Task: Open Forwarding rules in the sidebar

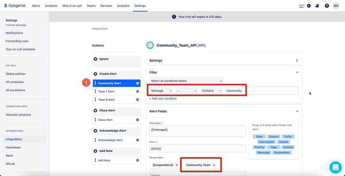Action: click(17, 41)
